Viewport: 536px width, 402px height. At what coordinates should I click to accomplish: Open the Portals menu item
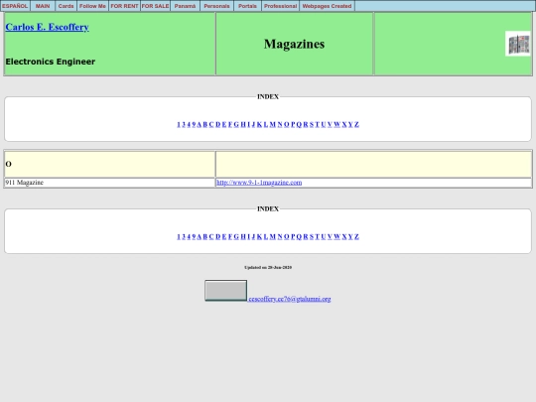click(247, 6)
